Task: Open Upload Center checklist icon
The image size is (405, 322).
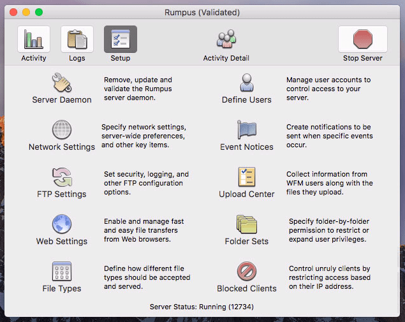Action: pyautogui.click(x=247, y=177)
